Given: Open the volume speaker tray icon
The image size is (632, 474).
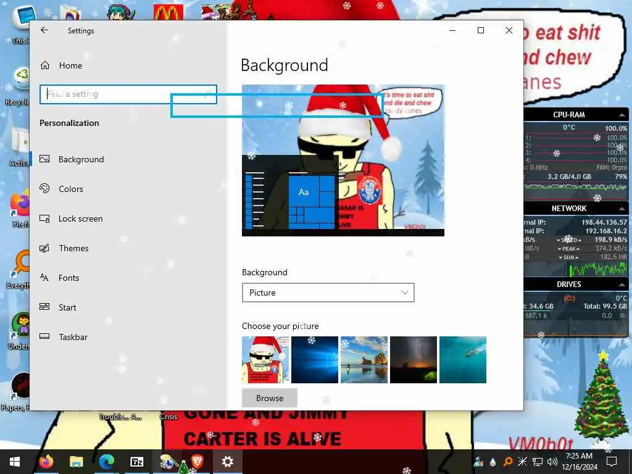Looking at the screenshot, I should (552, 462).
